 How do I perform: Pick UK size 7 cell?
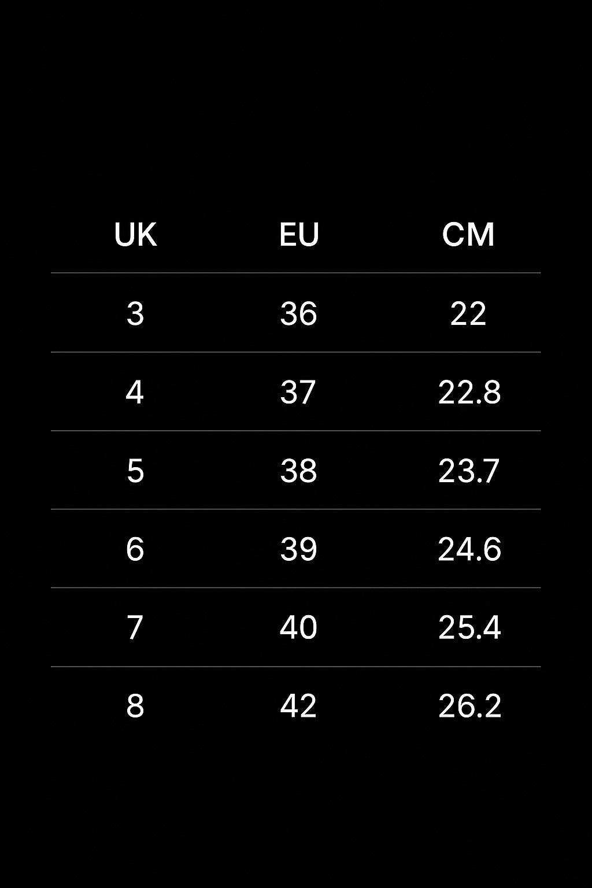[135, 628]
